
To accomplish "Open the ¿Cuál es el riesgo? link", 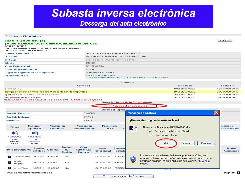I will 175,162.
